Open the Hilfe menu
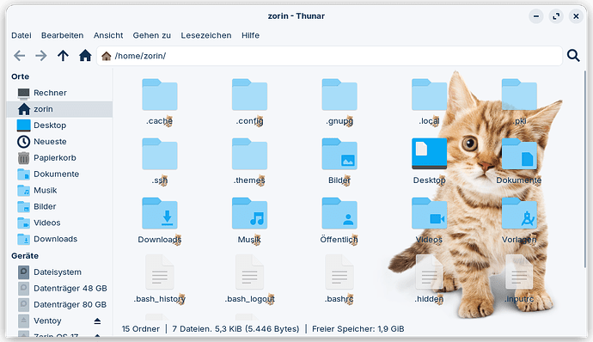The image size is (593, 342). 250,35
